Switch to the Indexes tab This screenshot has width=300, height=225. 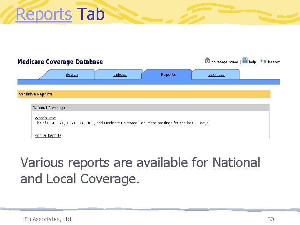[x=120, y=75]
